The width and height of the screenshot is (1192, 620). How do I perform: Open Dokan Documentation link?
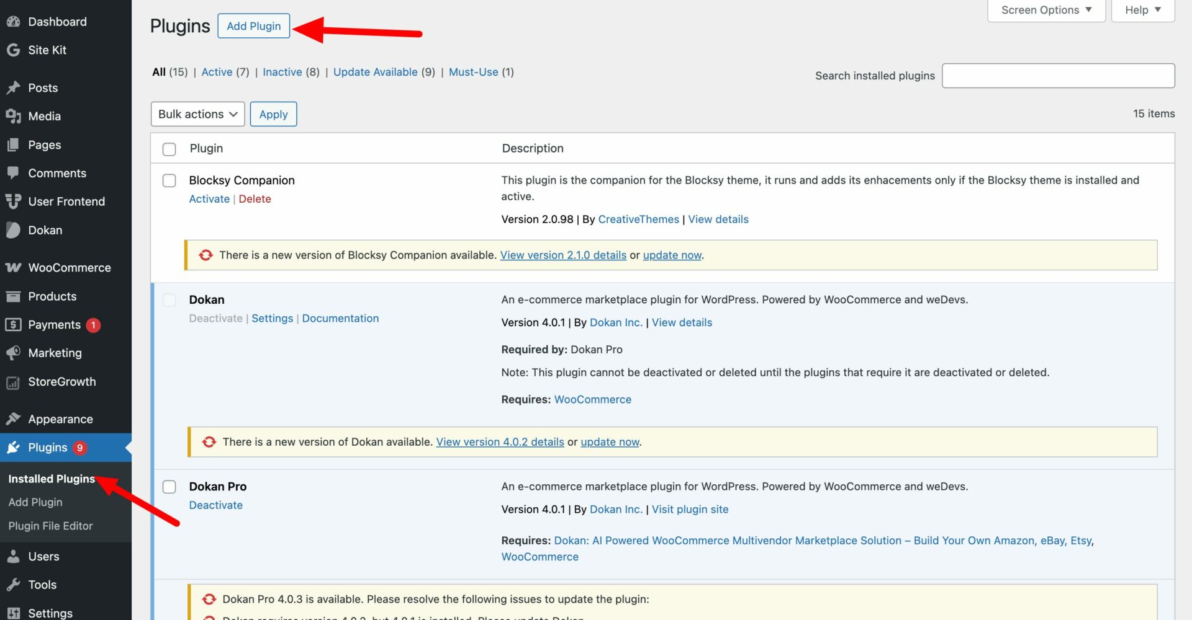pyautogui.click(x=340, y=319)
